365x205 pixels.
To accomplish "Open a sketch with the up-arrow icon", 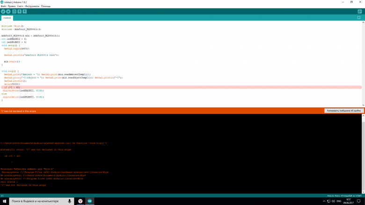I will click(19, 11).
